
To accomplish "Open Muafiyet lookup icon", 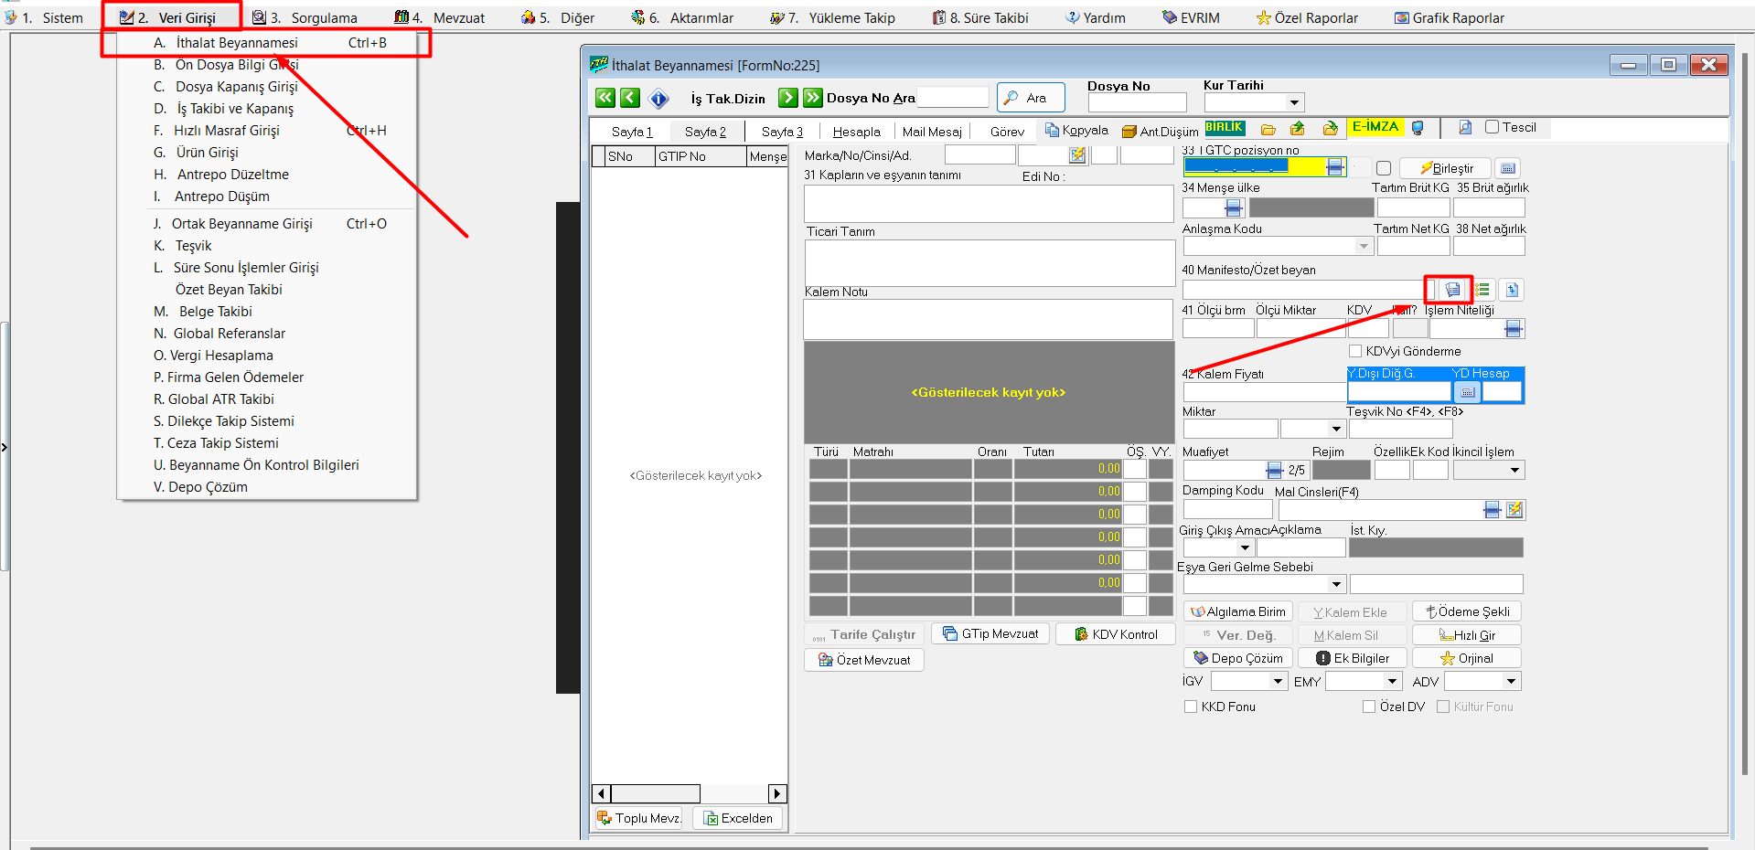I will coord(1275,470).
